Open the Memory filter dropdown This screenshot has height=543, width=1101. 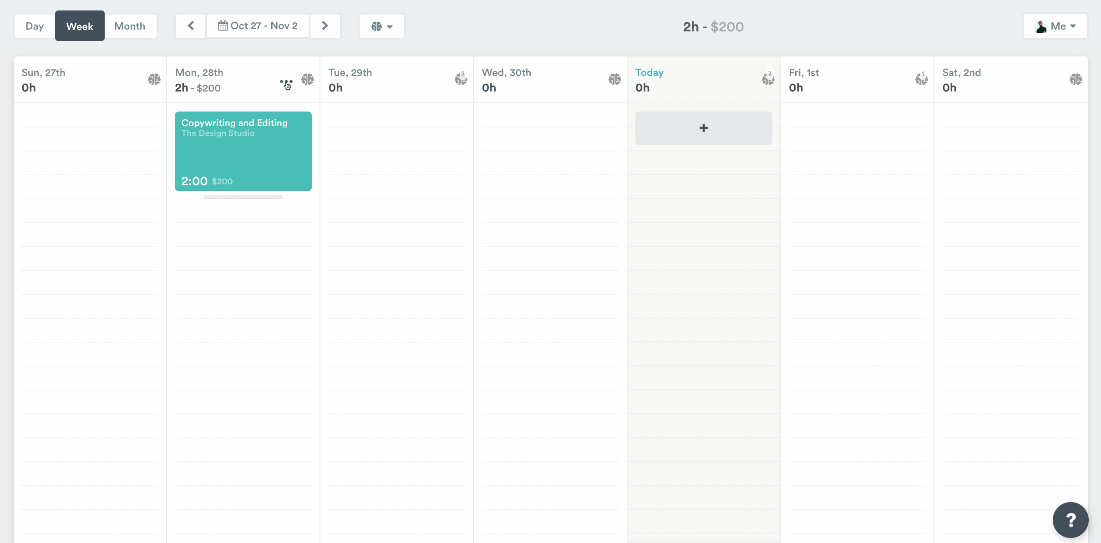[381, 26]
